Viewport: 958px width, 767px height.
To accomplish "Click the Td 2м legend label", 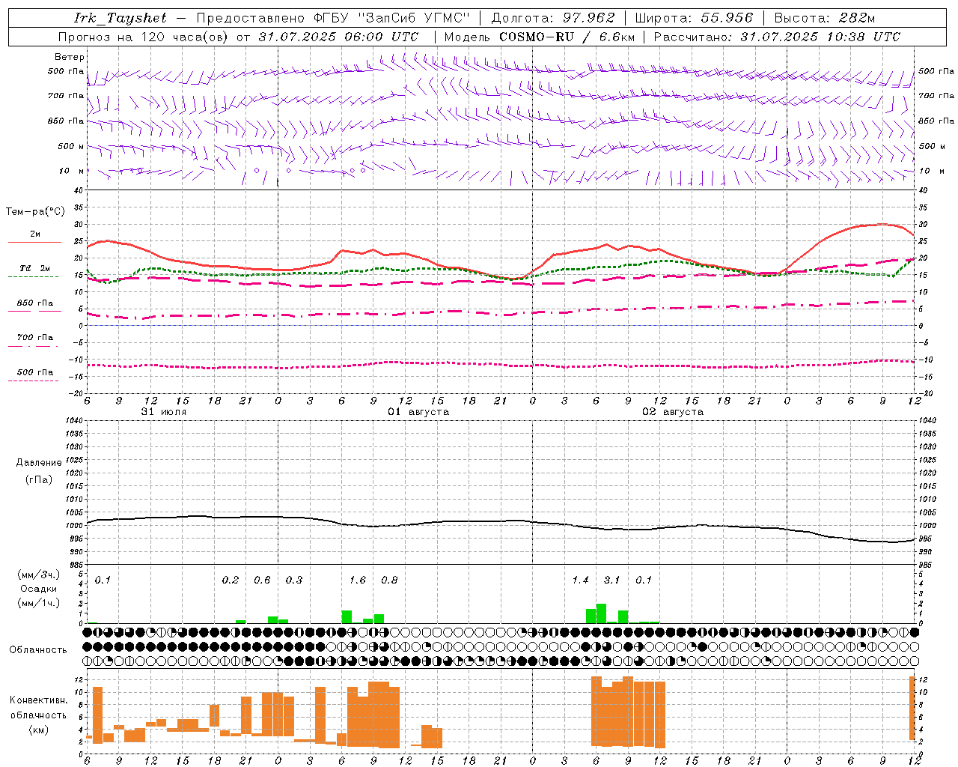I will pos(35,268).
